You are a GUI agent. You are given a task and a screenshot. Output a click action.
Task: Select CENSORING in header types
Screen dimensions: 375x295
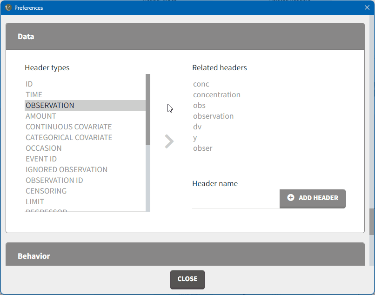46,191
